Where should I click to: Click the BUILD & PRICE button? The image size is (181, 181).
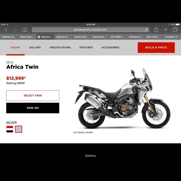tap(156, 47)
